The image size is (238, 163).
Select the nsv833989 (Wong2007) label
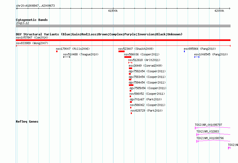[x=32, y=43]
